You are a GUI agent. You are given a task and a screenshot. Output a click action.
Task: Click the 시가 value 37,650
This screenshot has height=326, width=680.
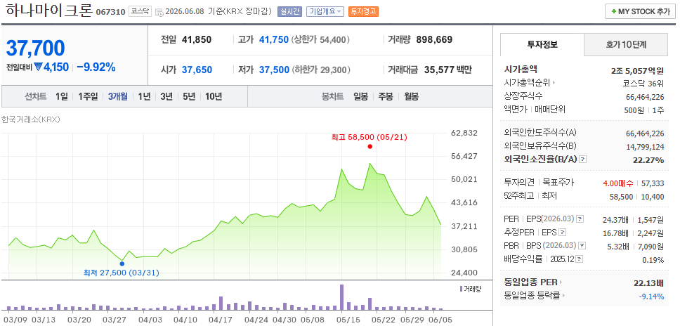pyautogui.click(x=197, y=70)
